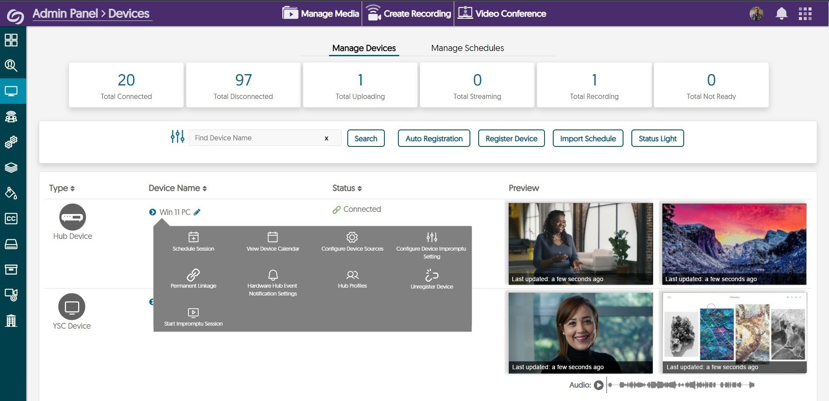Sort the Type column
The height and width of the screenshot is (401, 829).
click(62, 188)
